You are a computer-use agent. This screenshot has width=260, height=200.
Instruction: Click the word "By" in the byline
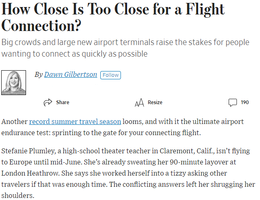tap(38, 75)
